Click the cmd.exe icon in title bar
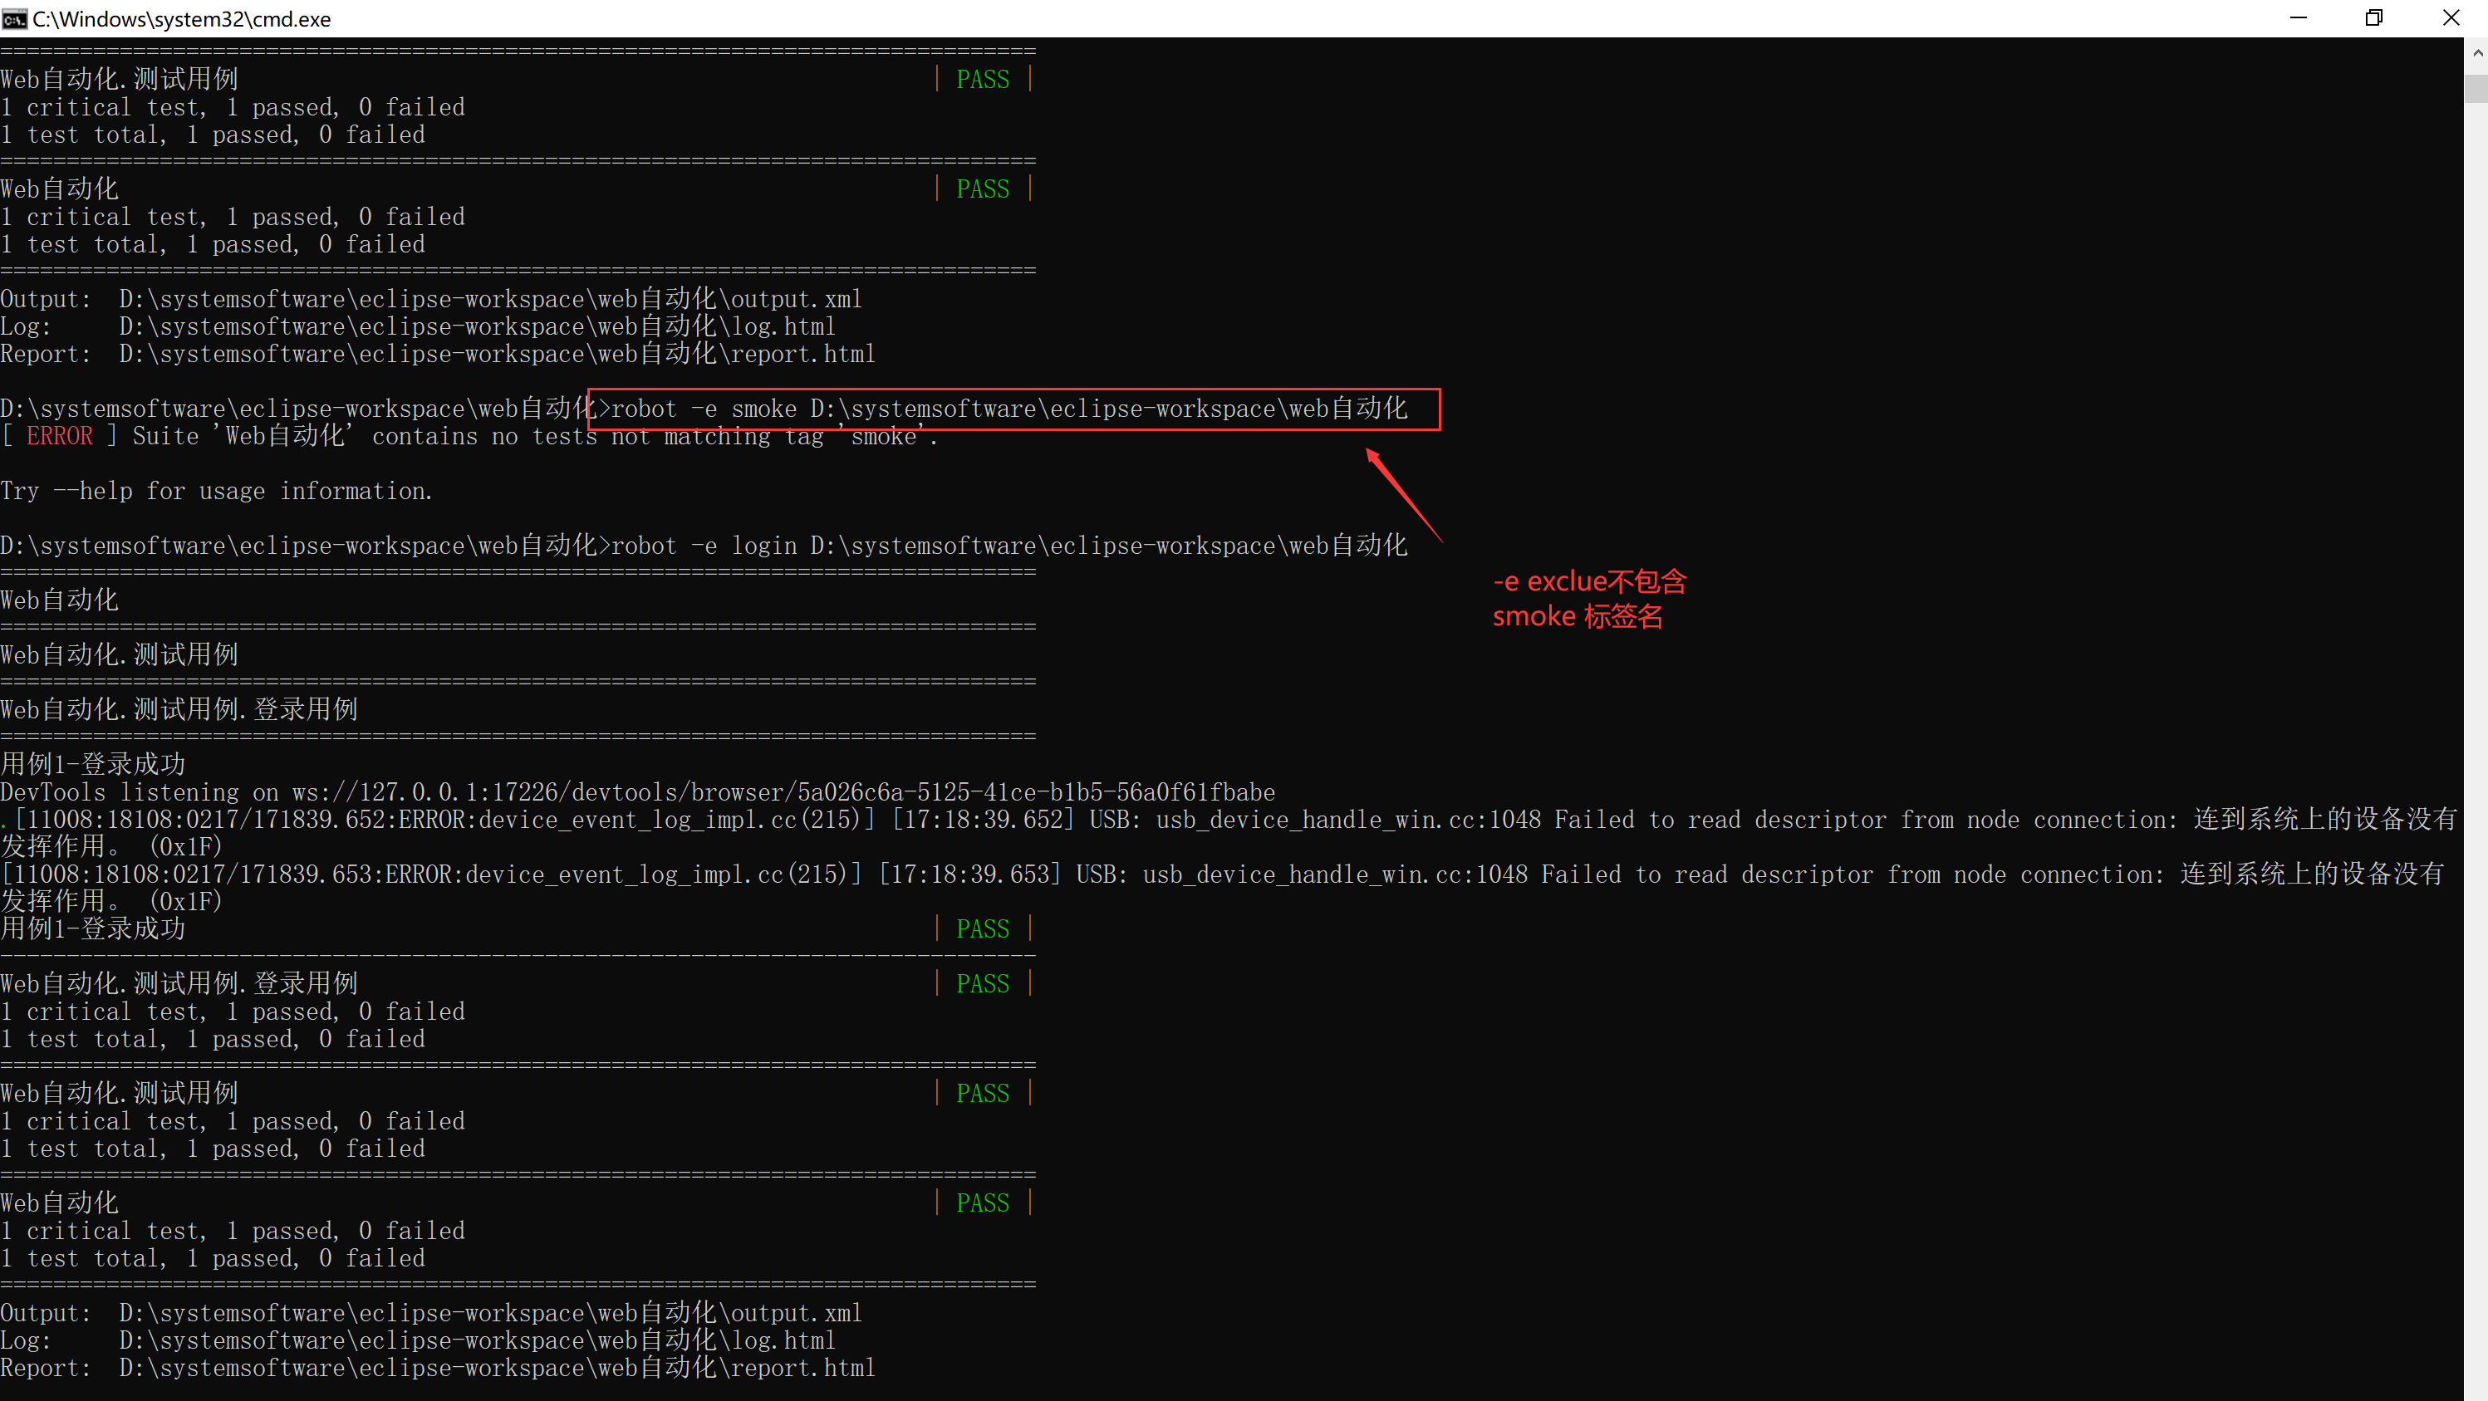The width and height of the screenshot is (2488, 1401). 14,18
